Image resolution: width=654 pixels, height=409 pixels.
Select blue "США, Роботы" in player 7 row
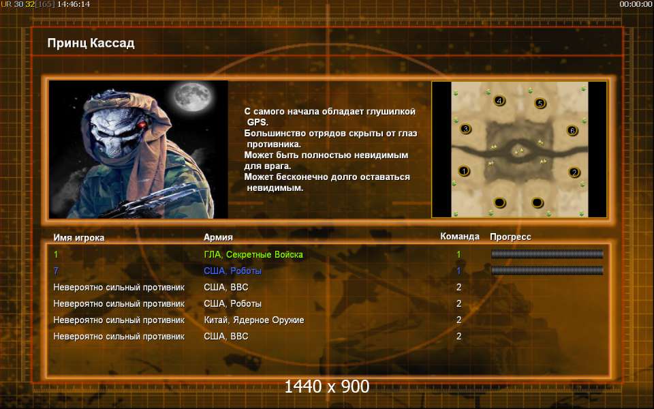tap(232, 271)
